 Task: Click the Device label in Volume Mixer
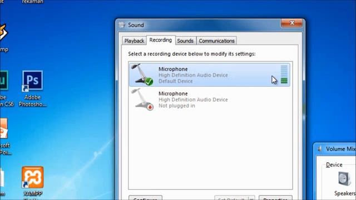pos(334,164)
